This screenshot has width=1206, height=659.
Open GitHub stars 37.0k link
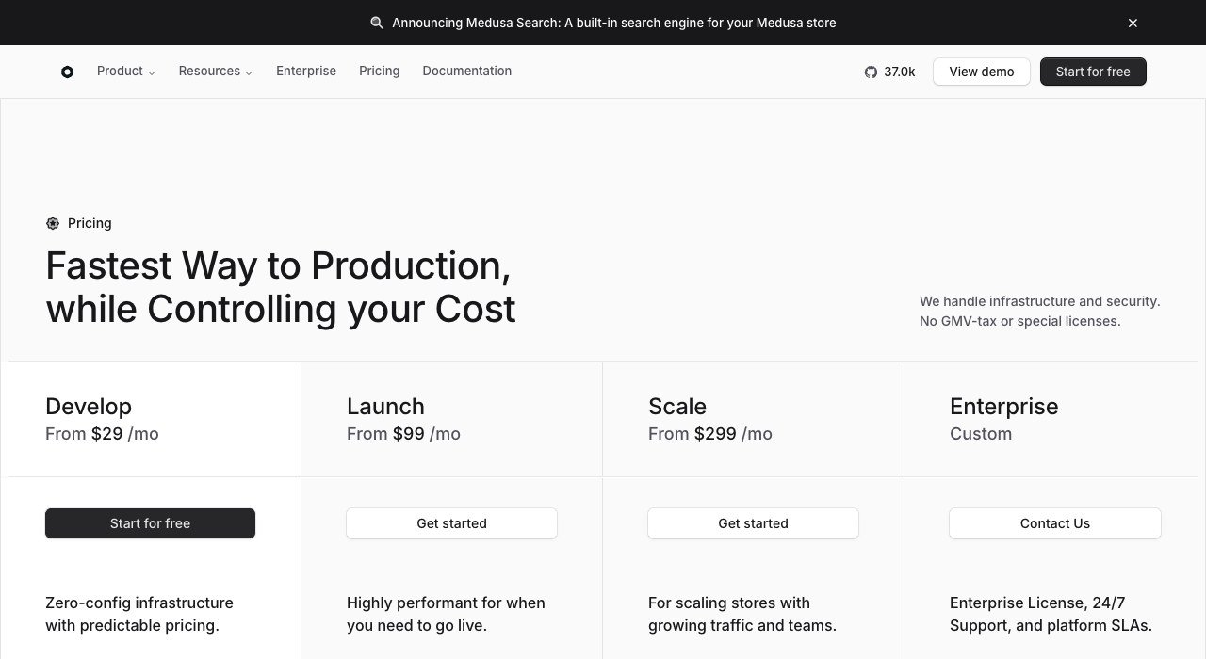[x=890, y=72]
